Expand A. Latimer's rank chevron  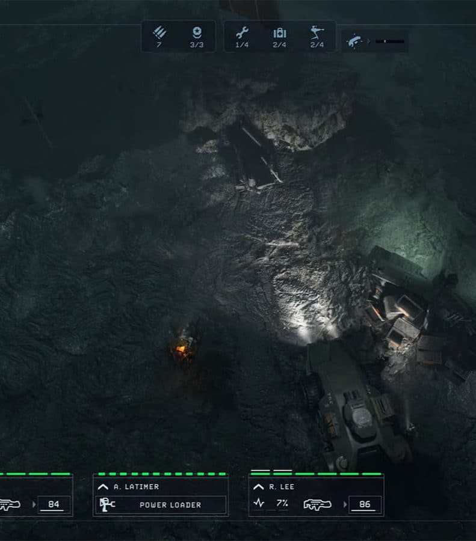(103, 487)
